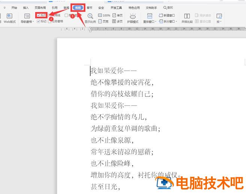
Task: Open the 文档助手 Document Assistant tab
Action: (x=151, y=8)
